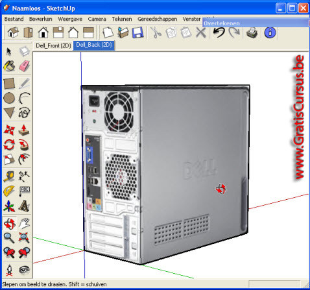The width and height of the screenshot is (310, 290).
Task: Click the Cut scissors icon
Action: click(156, 32)
